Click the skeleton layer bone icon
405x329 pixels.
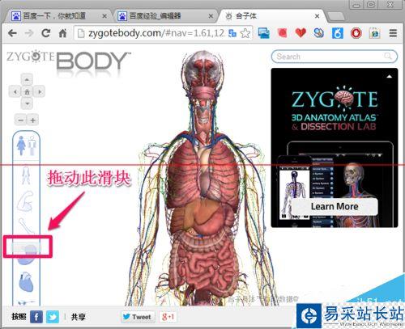click(x=26, y=226)
